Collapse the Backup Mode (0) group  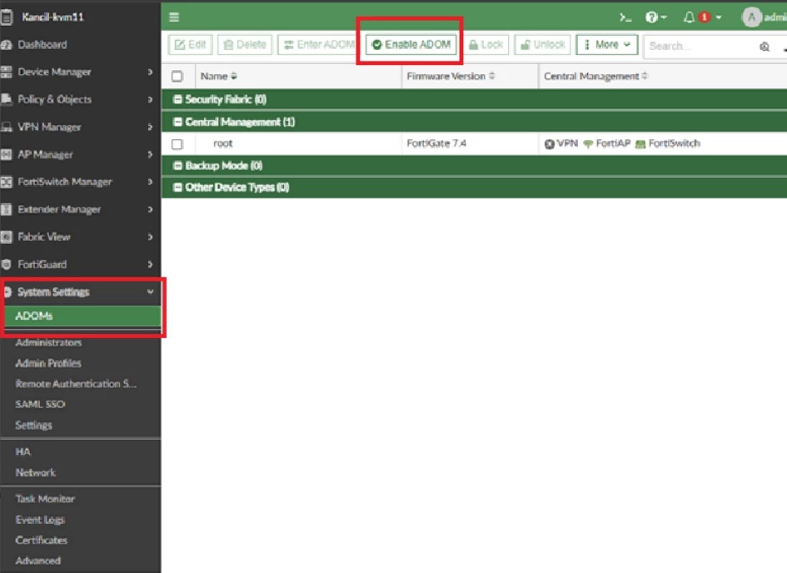tap(177, 166)
